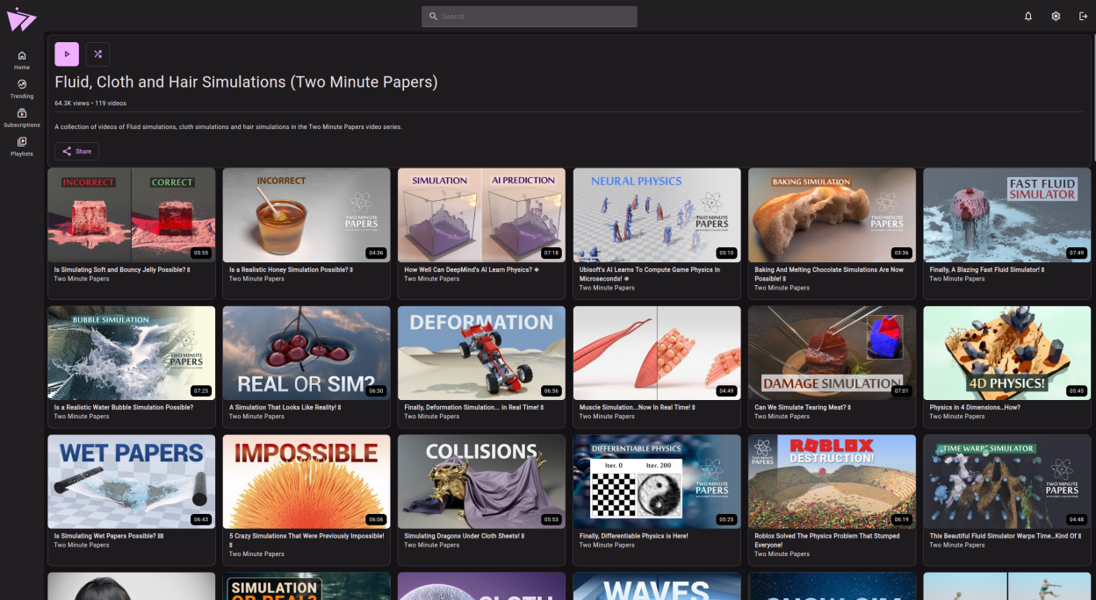Viewport: 1096px width, 600px height.
Task: Open the Neural Physics video thumbnail
Action: pyautogui.click(x=657, y=216)
